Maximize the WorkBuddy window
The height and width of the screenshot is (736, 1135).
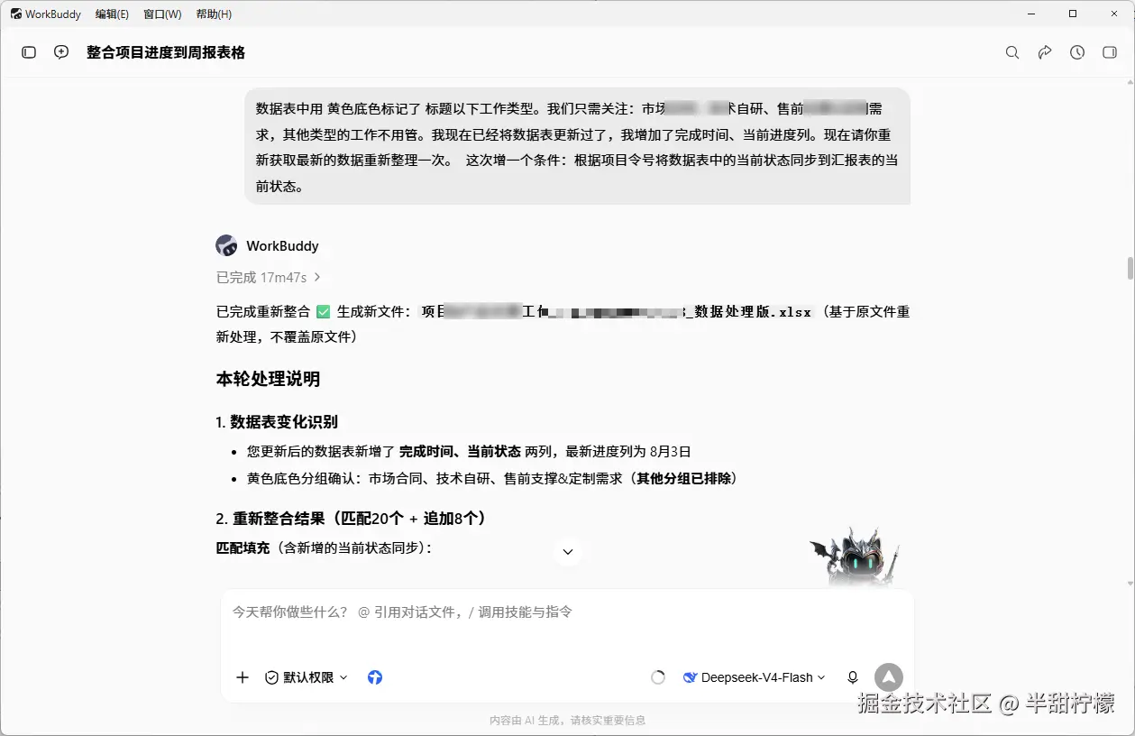pos(1073,14)
